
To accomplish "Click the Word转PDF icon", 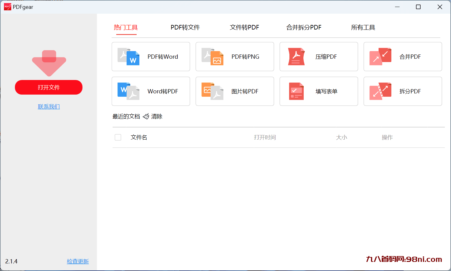I will coord(128,91).
